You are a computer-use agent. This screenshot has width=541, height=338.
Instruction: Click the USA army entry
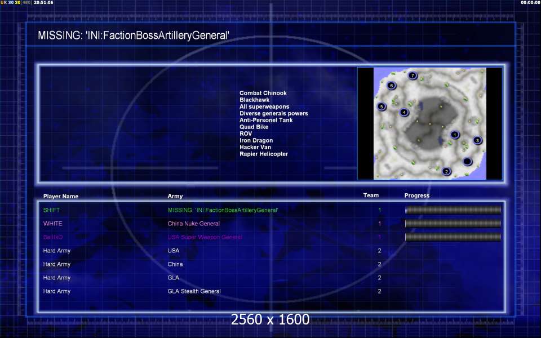[x=173, y=251]
